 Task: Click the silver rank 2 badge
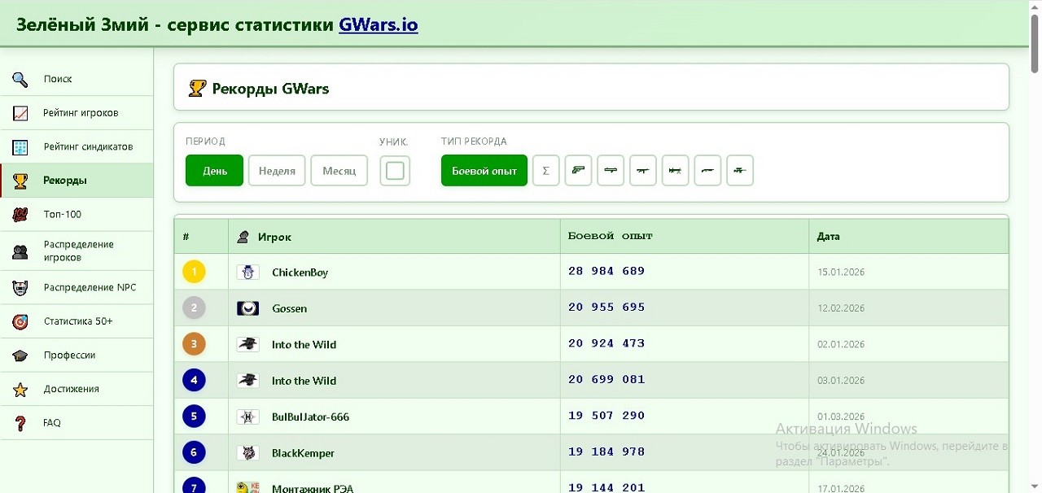(x=194, y=308)
